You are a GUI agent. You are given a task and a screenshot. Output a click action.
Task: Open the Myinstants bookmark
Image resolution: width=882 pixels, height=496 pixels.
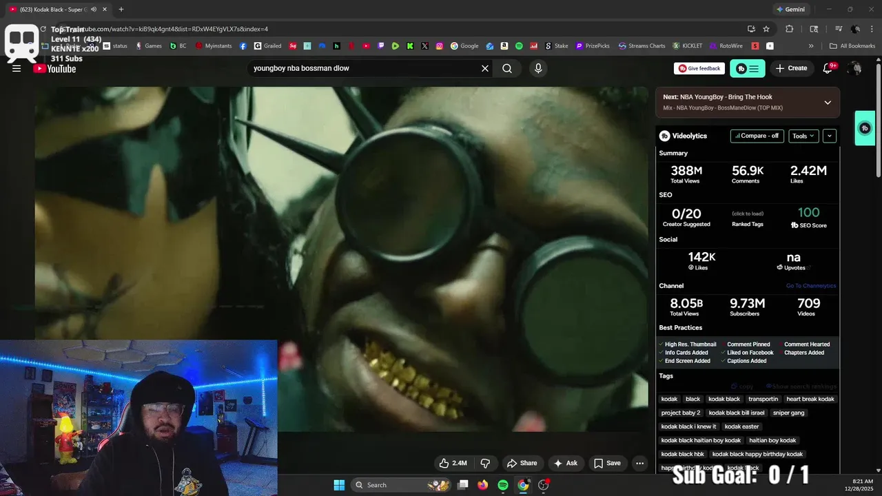(214, 46)
